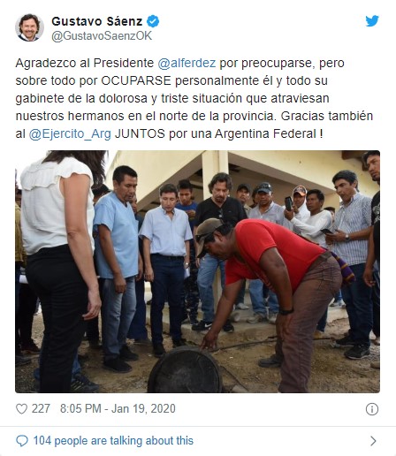Click the tweet text body
Screen dimensions: 396x456
(194, 98)
